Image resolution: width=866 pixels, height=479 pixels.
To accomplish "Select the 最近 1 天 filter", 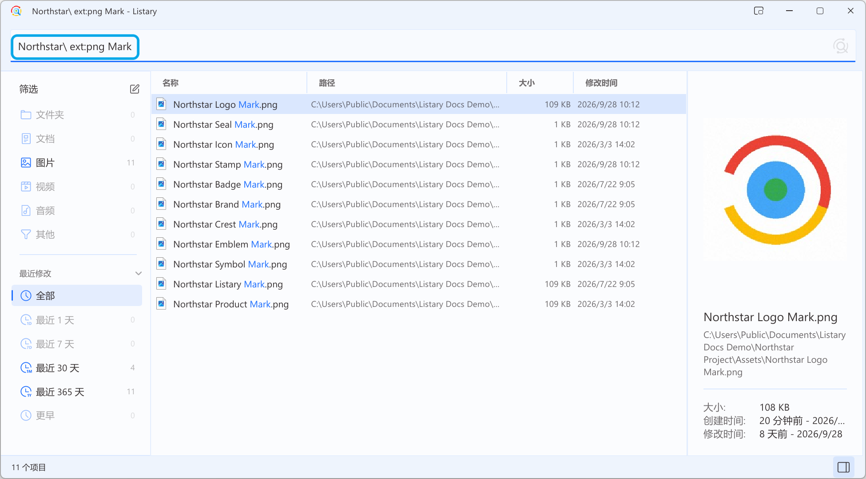I will [x=77, y=320].
